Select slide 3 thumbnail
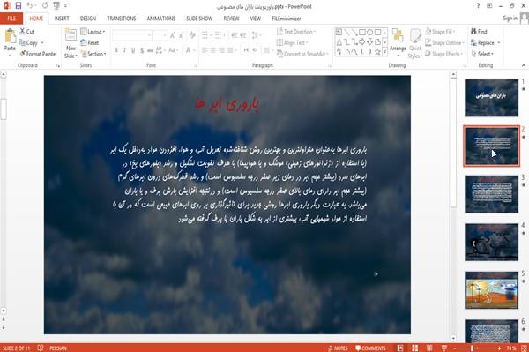529x352 pixels. point(492,194)
